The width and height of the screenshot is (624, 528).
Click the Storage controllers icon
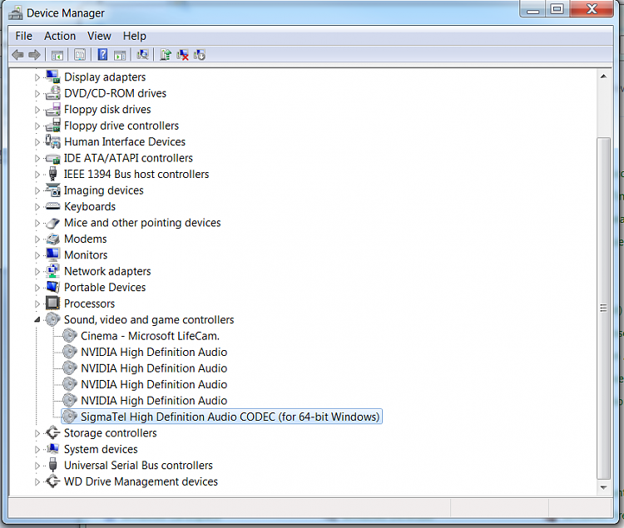click(52, 432)
